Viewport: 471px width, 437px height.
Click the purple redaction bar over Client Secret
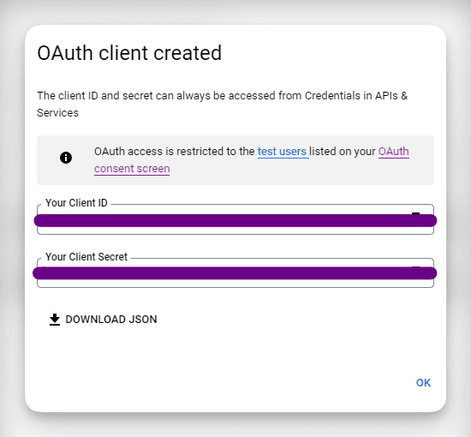click(x=235, y=273)
